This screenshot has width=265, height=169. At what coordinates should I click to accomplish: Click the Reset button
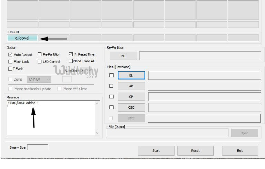(195, 150)
